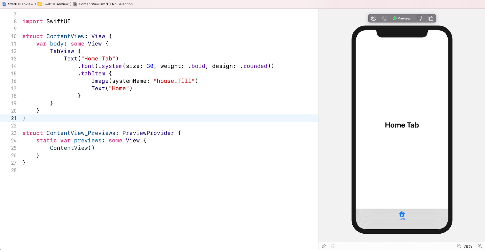
Task: Open the SwiftUITabView project breadcrumb menu
Action: [x=20, y=4]
